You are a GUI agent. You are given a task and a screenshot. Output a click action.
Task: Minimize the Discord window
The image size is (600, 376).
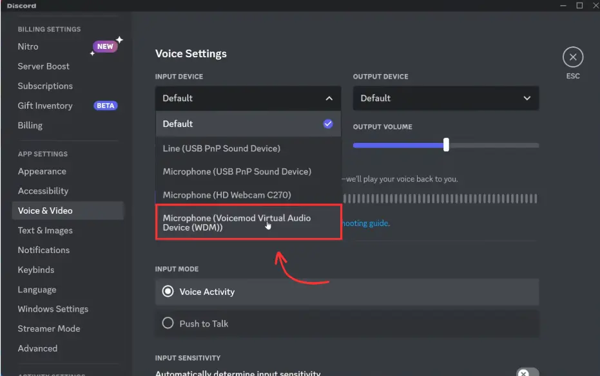point(563,5)
